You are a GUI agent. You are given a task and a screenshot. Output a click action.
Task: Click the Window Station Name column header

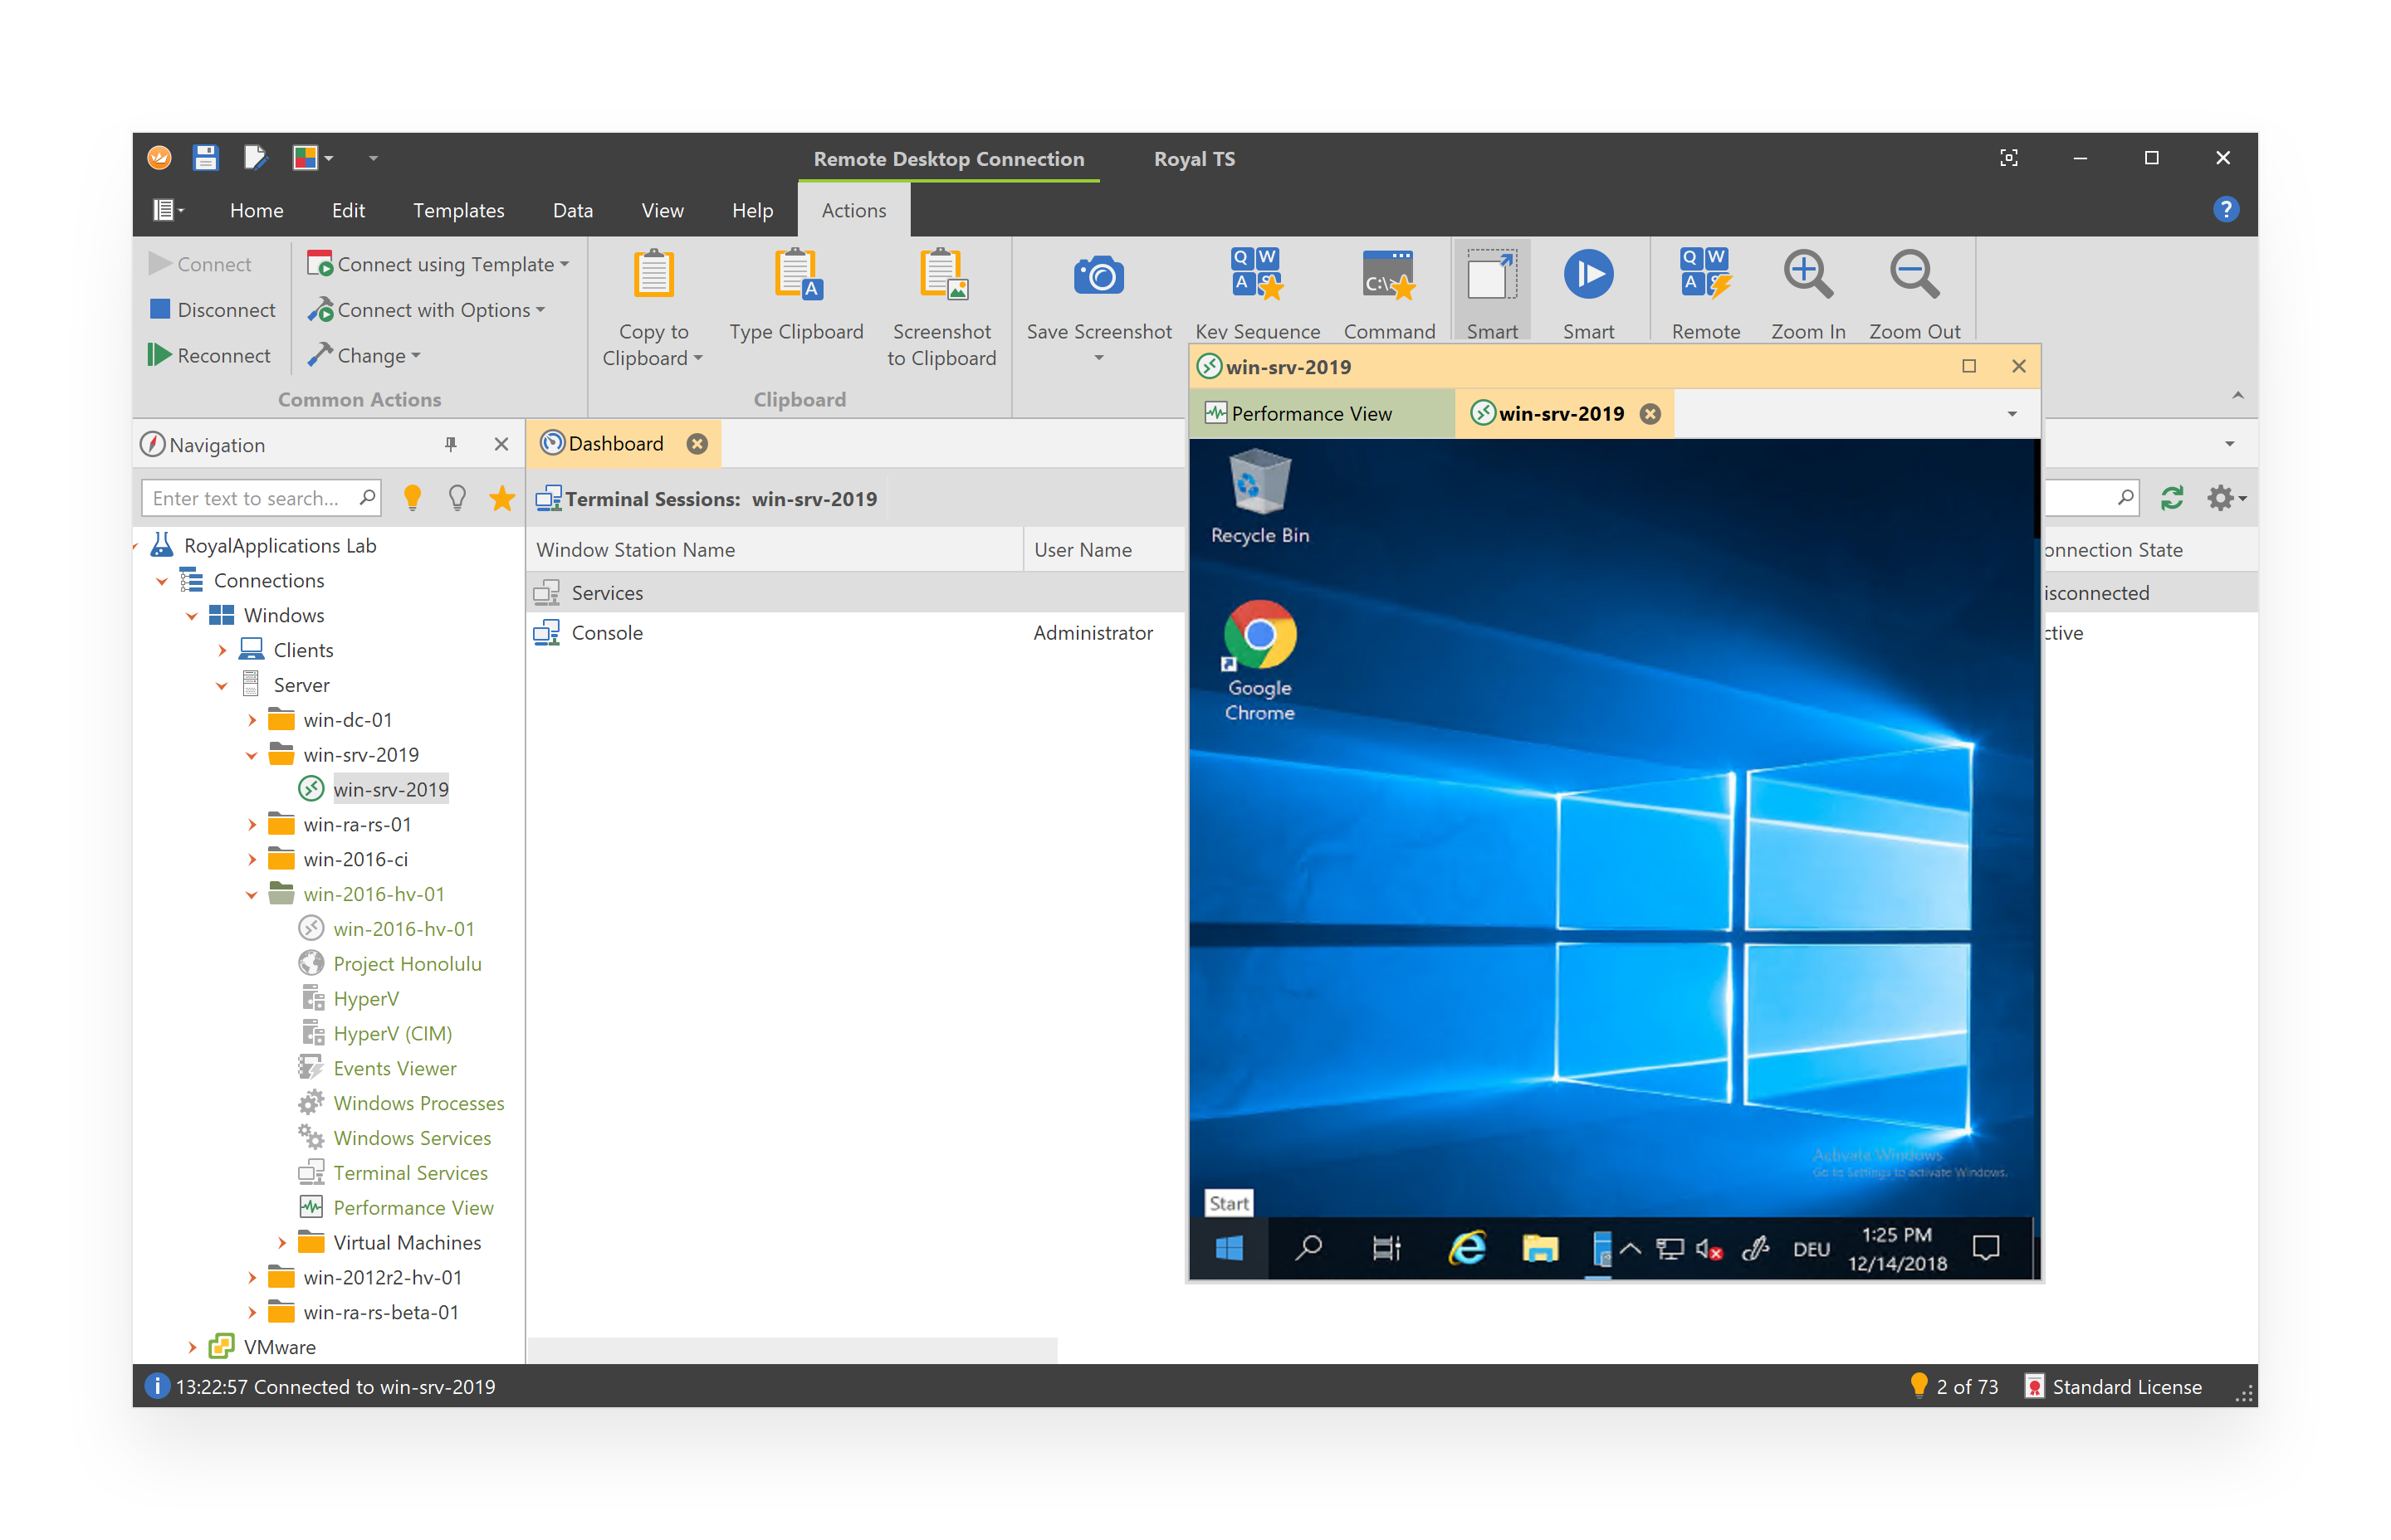(x=775, y=550)
